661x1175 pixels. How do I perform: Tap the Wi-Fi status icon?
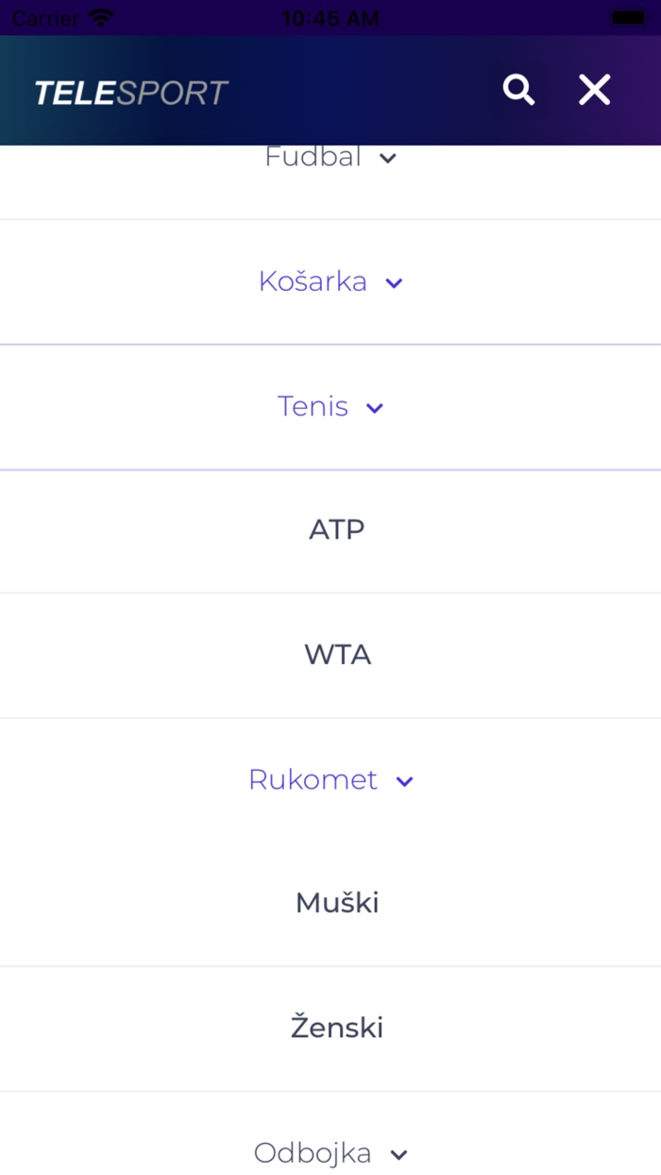pos(100,18)
